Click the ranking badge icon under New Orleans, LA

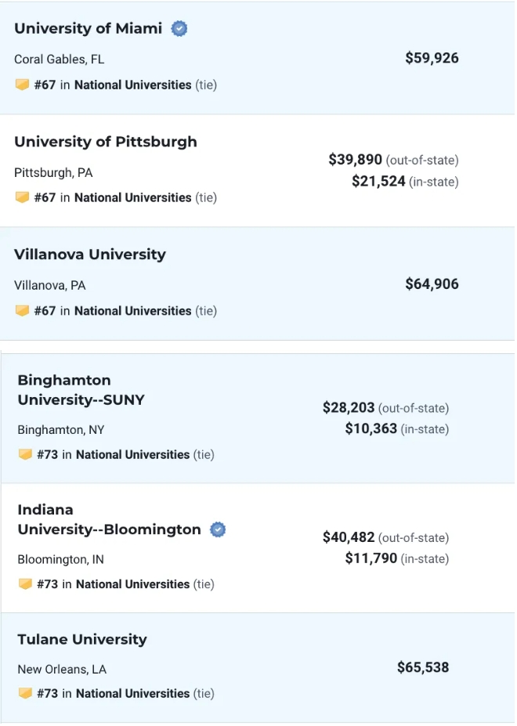[x=25, y=693]
